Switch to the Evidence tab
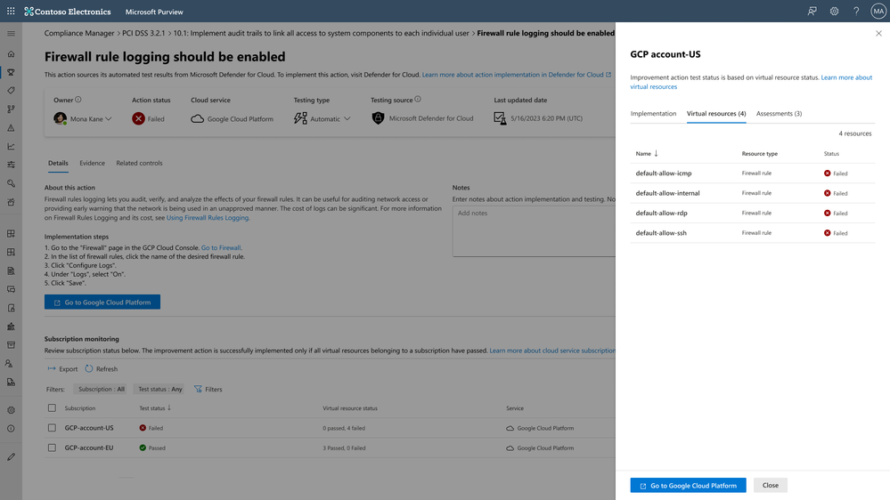Screen dimensions: 890x500 click(92, 164)
